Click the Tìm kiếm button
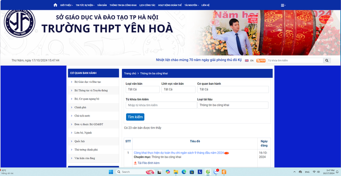This screenshot has width=341, height=176. pyautogui.click(x=135, y=117)
